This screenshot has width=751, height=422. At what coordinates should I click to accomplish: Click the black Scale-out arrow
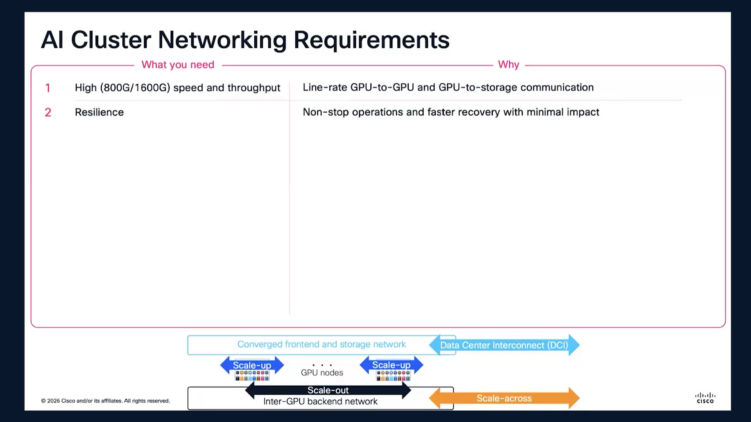pos(328,390)
